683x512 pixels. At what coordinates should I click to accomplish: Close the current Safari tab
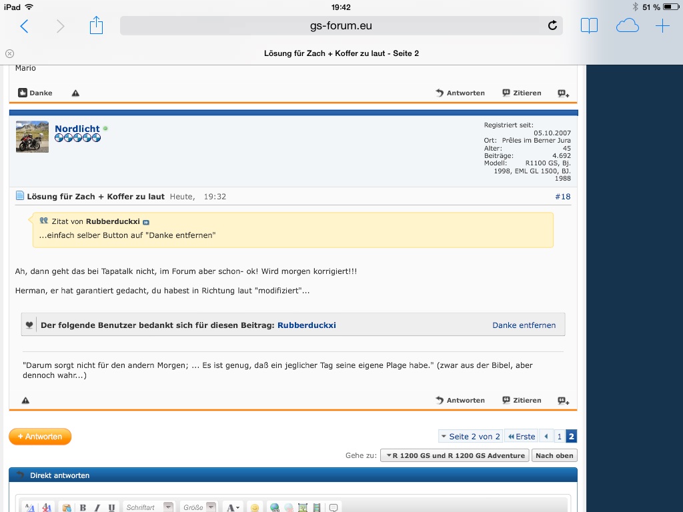point(9,53)
